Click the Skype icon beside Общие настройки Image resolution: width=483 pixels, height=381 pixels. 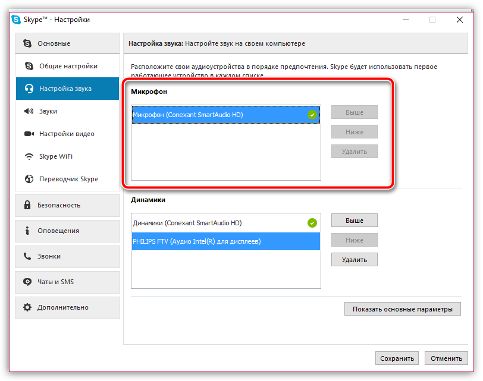click(29, 66)
